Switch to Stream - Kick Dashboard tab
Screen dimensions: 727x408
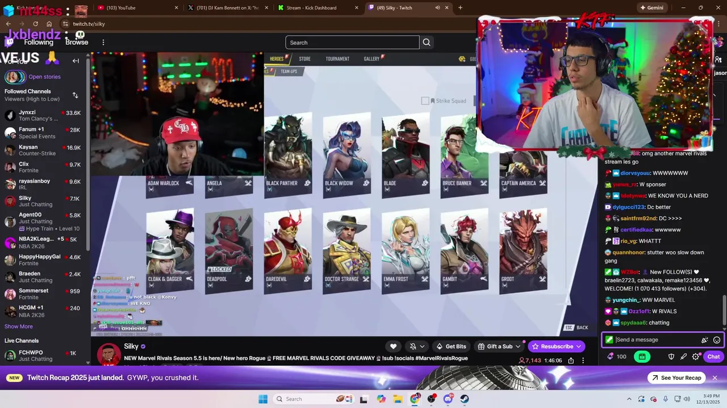[318, 8]
